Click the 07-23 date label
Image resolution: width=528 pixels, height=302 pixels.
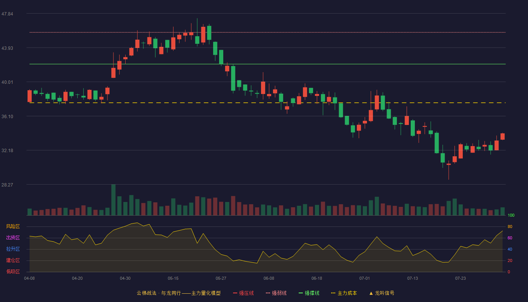[x=460, y=278]
